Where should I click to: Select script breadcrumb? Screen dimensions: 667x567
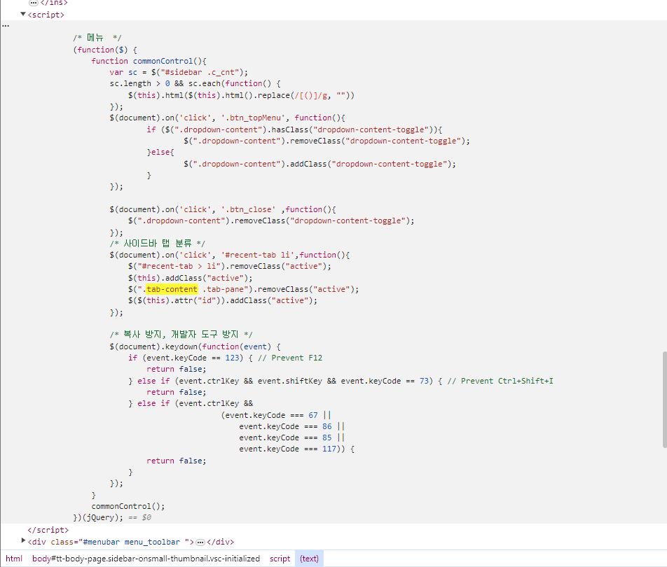[x=280, y=558]
